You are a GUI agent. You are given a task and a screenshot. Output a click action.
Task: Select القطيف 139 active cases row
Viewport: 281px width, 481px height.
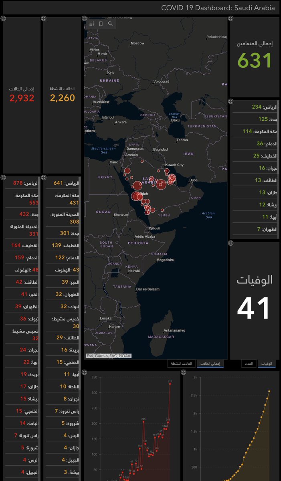tap(63, 245)
